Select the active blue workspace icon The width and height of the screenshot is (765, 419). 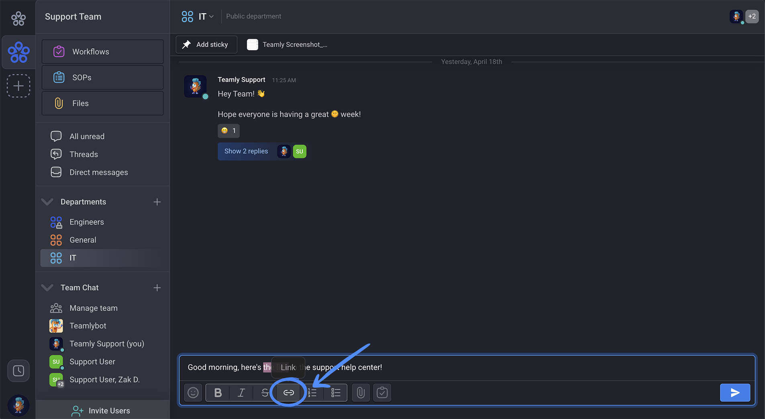click(x=18, y=52)
